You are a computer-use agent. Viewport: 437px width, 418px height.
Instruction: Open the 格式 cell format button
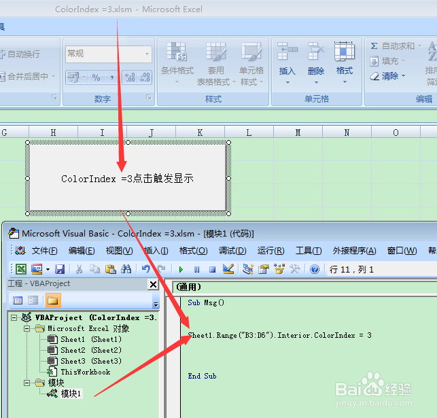click(345, 63)
